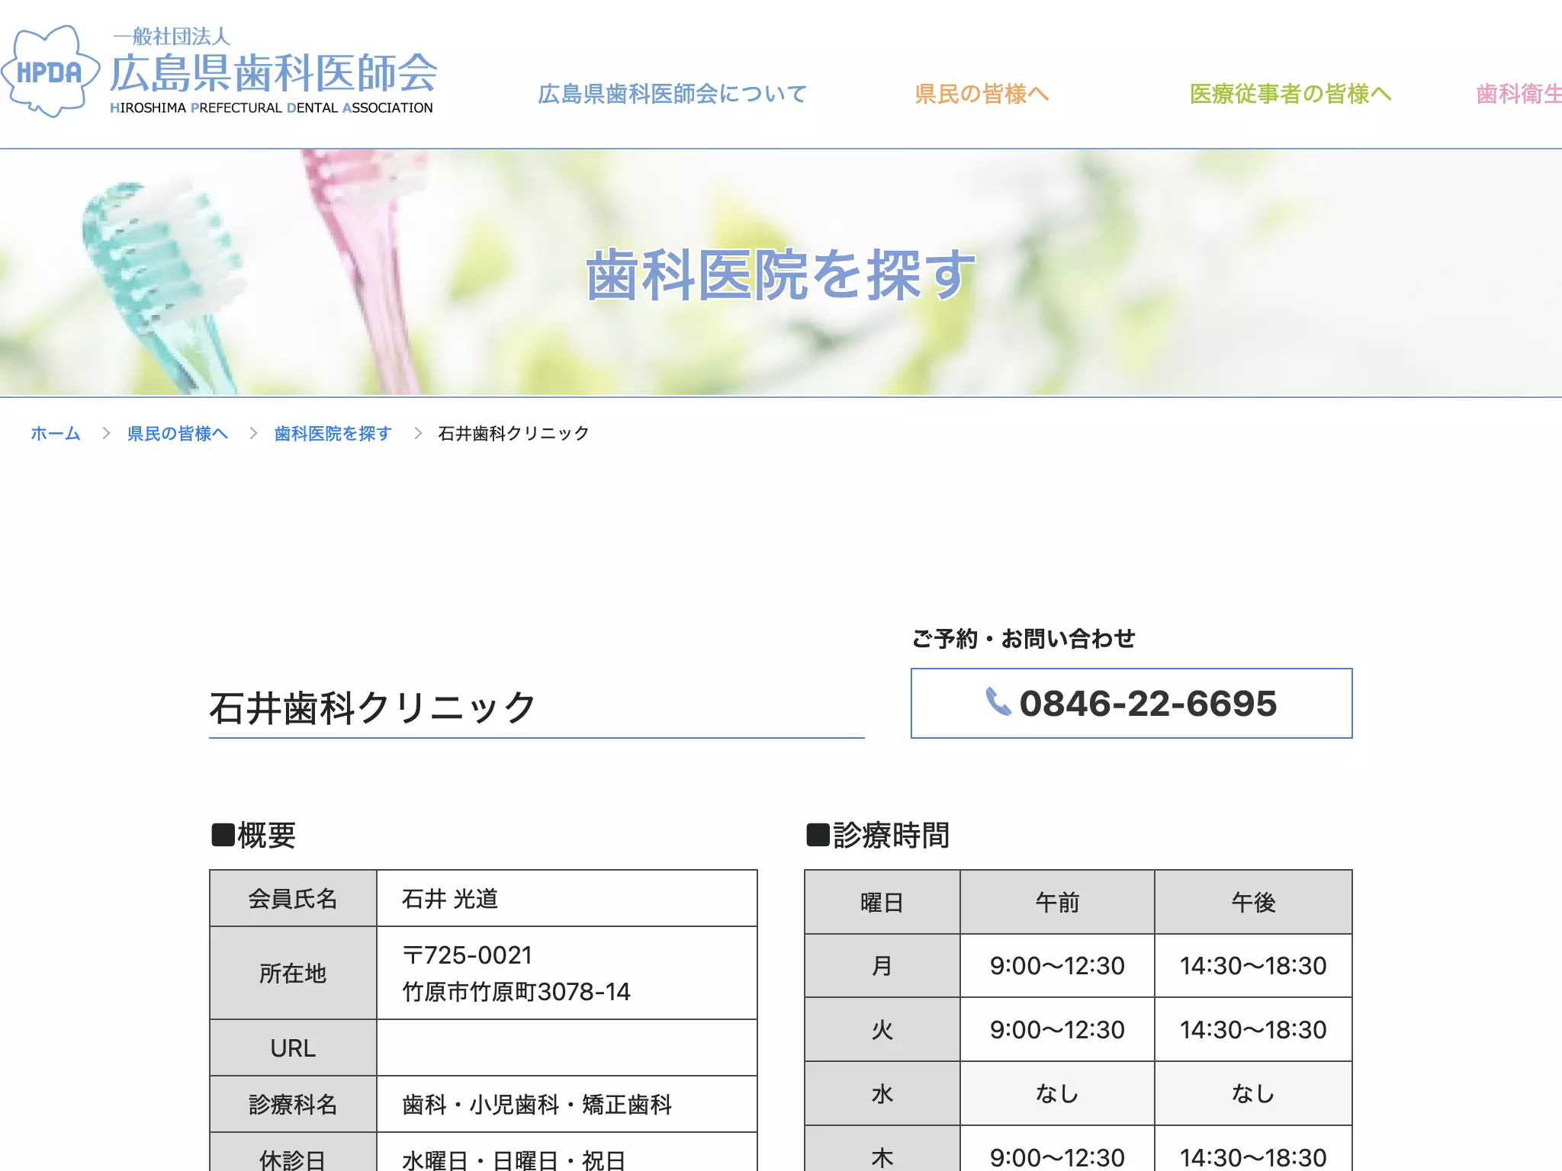This screenshot has height=1171, width=1562.
Task: Click the 午前 column header
Action: 1057,902
